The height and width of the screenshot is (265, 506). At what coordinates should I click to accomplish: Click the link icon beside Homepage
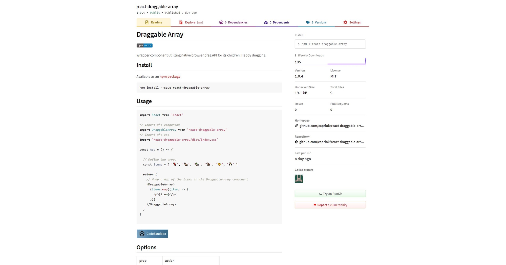[x=296, y=125]
